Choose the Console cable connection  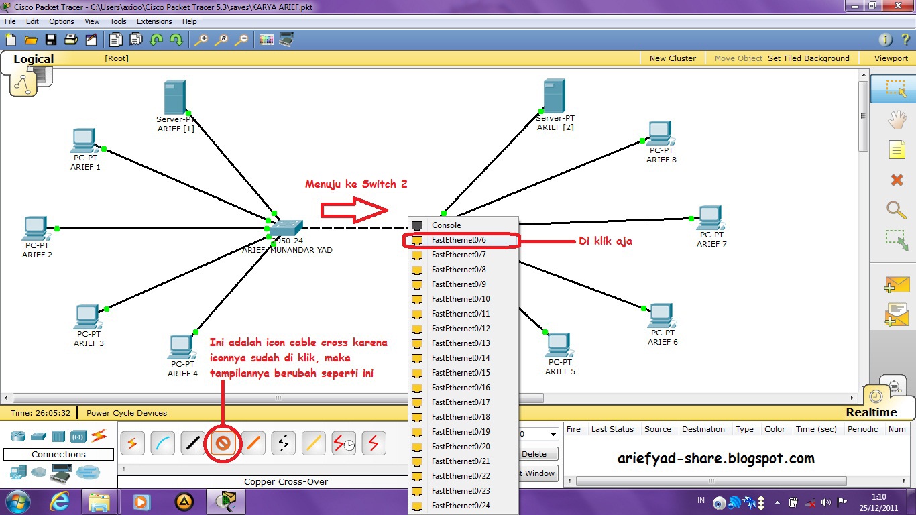[162, 443]
